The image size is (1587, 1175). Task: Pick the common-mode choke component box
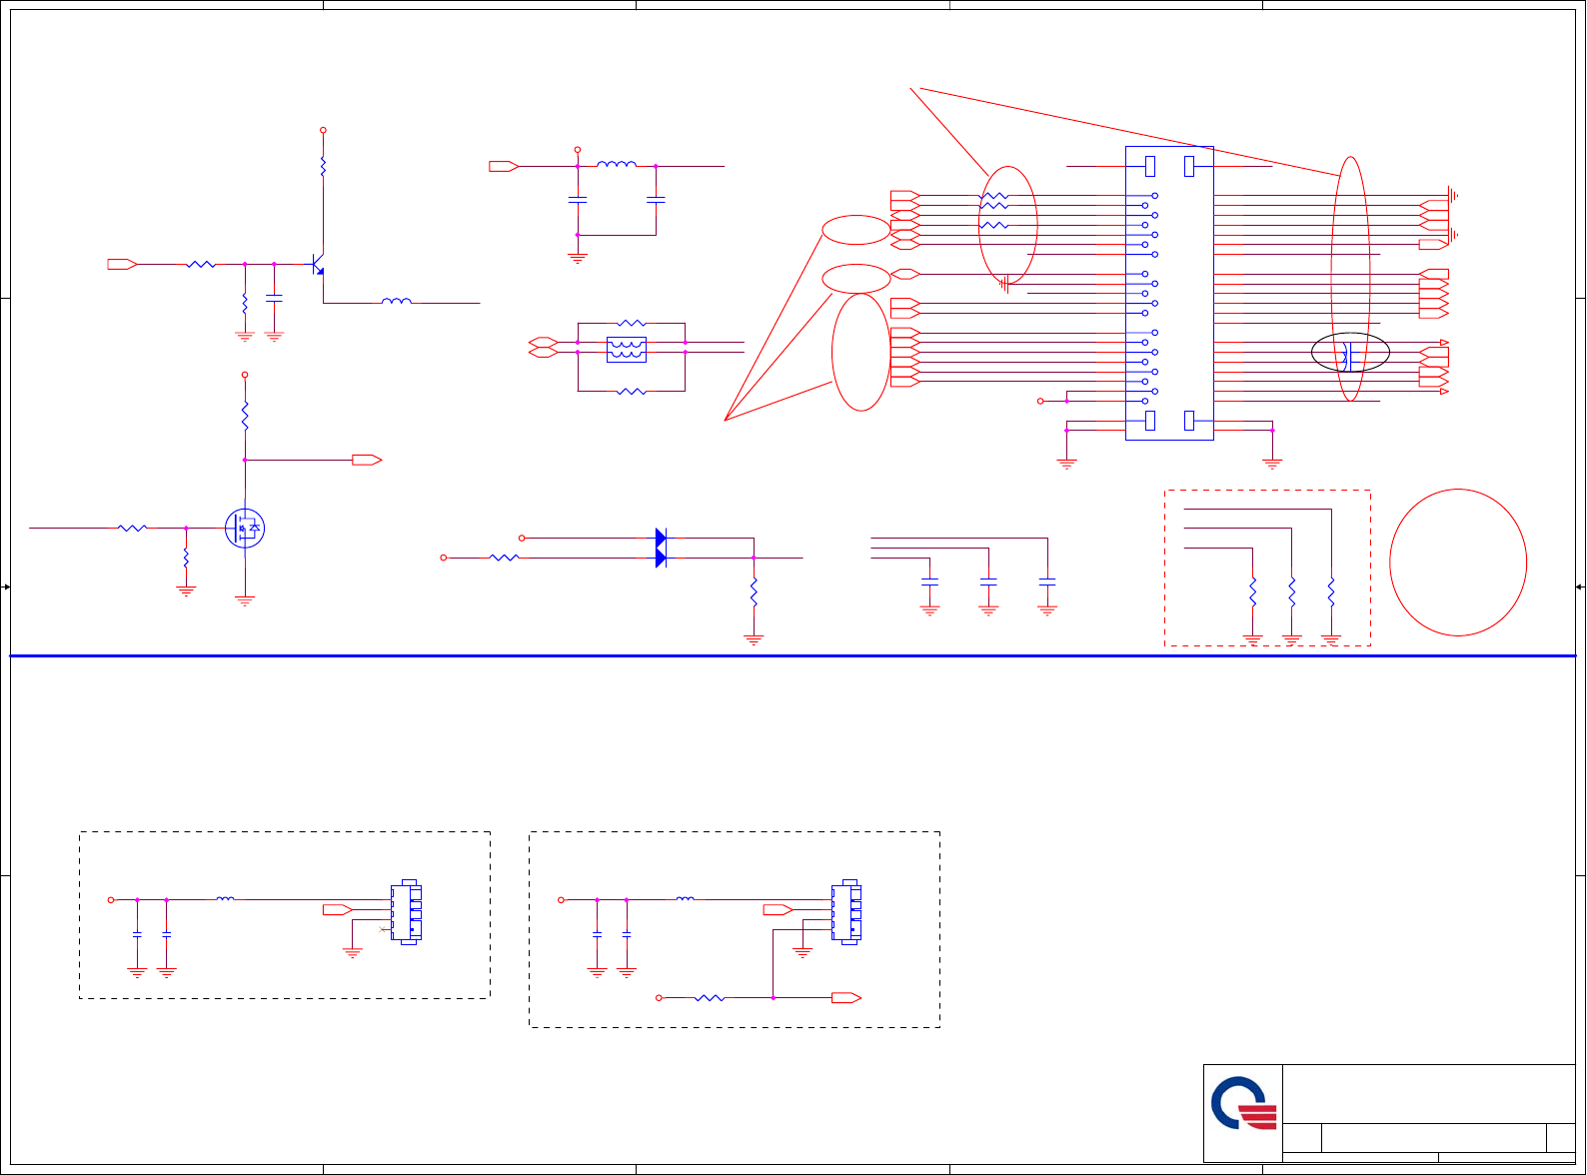tap(627, 349)
